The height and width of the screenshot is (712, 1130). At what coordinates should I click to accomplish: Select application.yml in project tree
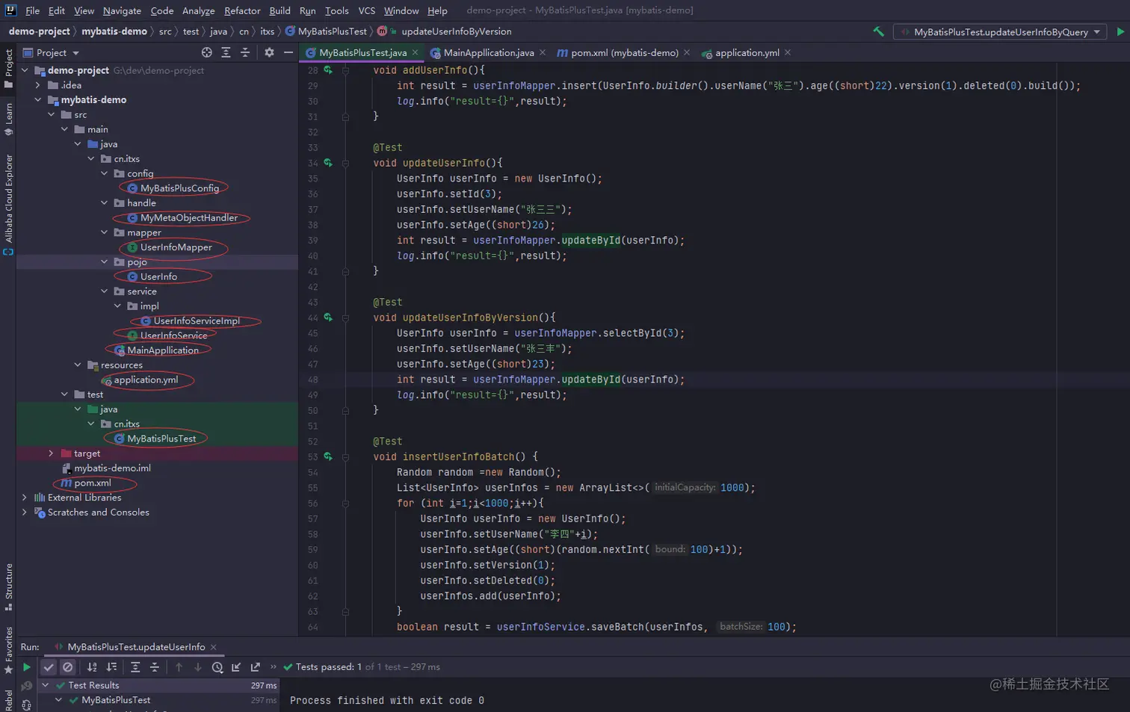click(146, 380)
